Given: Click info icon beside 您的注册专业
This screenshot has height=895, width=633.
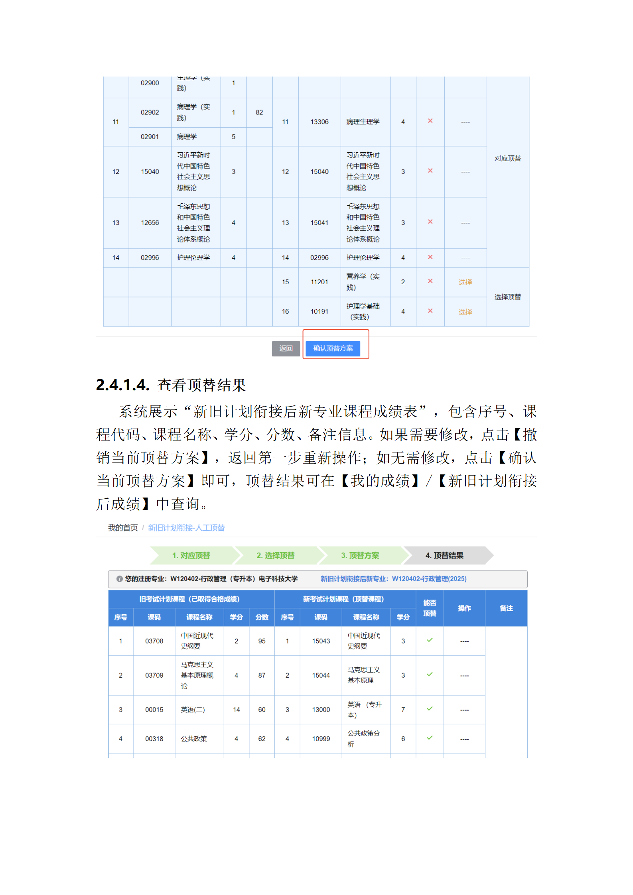Looking at the screenshot, I should pos(119,579).
